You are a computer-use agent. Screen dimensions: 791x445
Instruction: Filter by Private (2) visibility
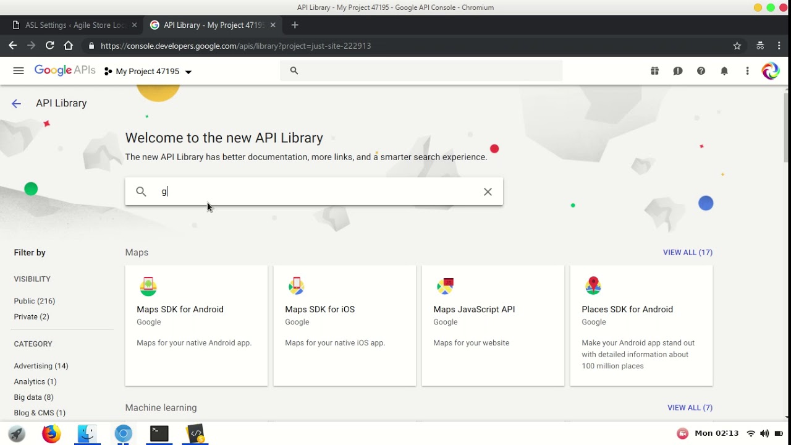point(32,316)
